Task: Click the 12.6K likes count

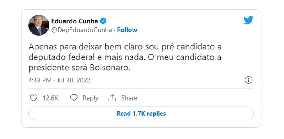Action: click(50, 98)
